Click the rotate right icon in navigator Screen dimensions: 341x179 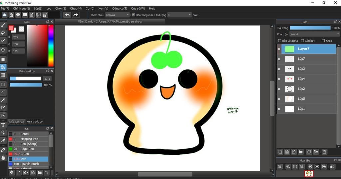324,166
